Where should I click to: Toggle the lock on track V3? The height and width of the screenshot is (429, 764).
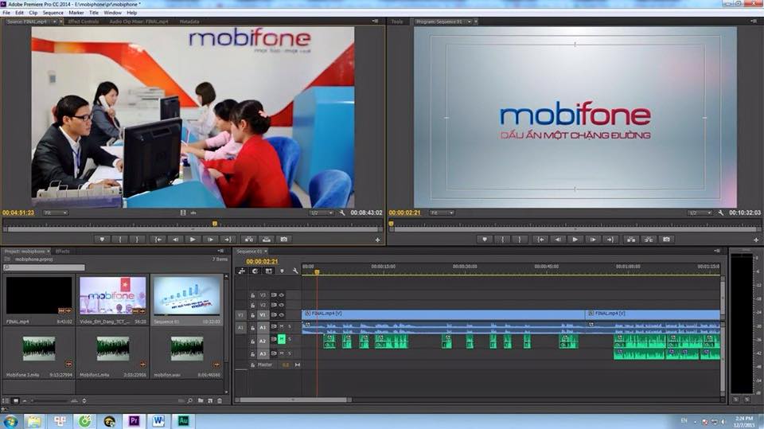253,294
